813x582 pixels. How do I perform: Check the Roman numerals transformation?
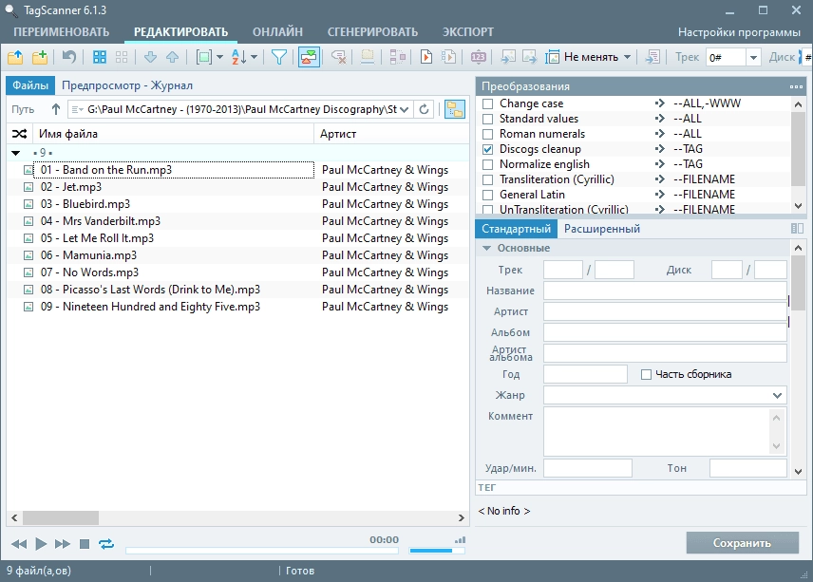pos(487,134)
